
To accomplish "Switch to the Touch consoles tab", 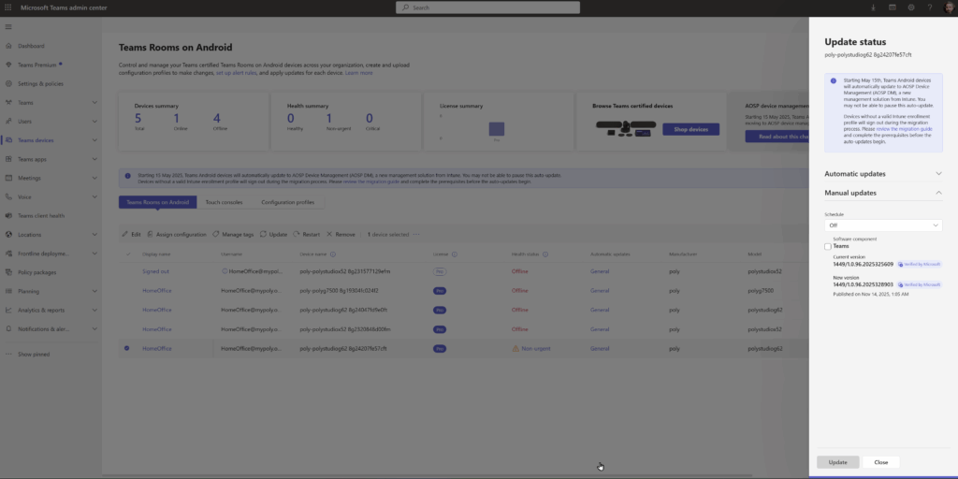I will pos(225,202).
